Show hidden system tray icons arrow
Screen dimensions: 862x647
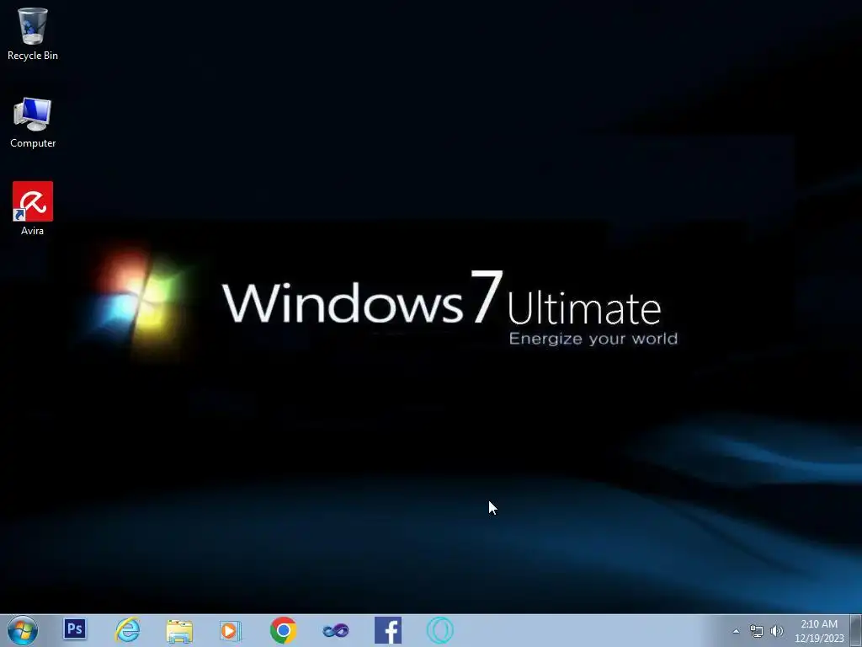point(736,631)
